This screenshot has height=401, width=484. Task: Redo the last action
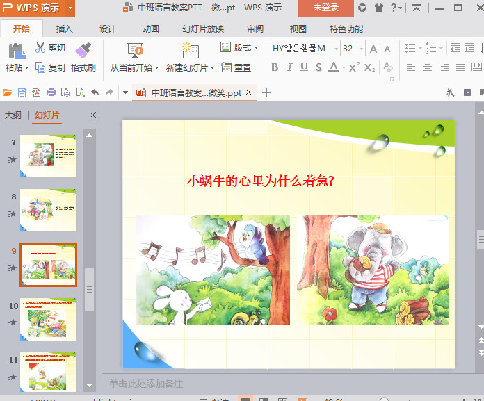(110, 92)
